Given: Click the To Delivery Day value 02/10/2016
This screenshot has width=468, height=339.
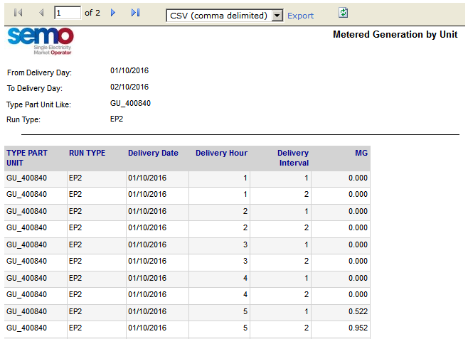Looking at the screenshot, I should (129, 87).
